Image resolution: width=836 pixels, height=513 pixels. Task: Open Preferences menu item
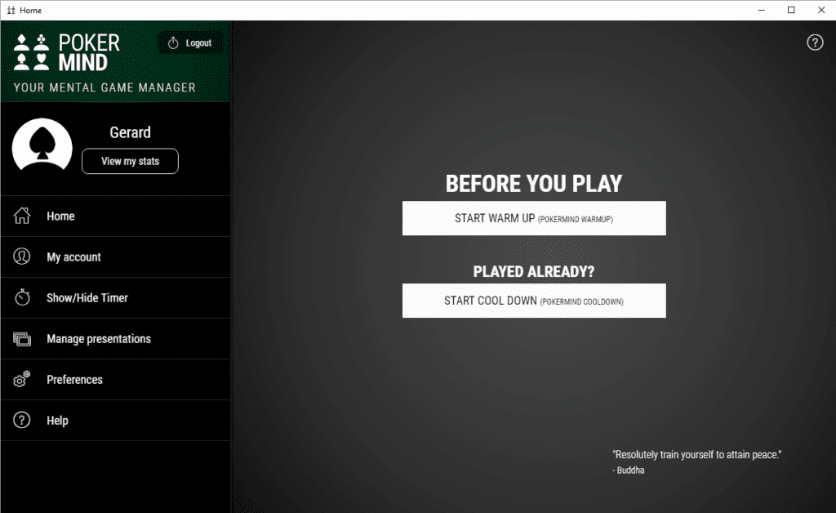tap(116, 380)
